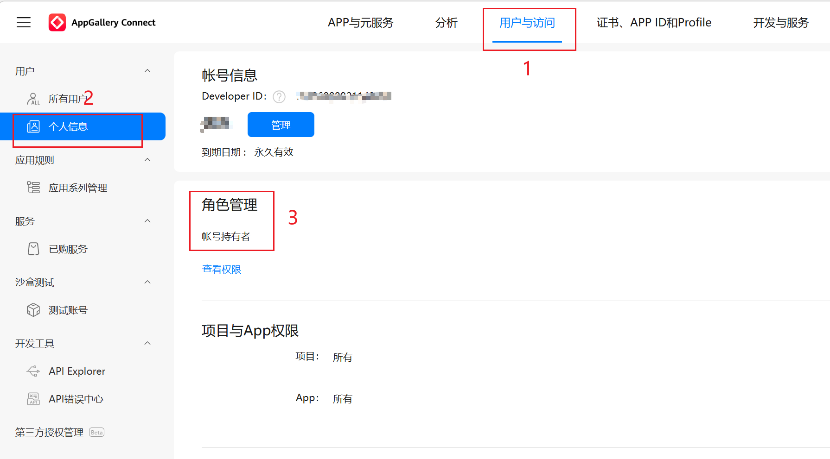Click the 个人信息 profile card icon
This screenshot has width=830, height=459.
33,126
